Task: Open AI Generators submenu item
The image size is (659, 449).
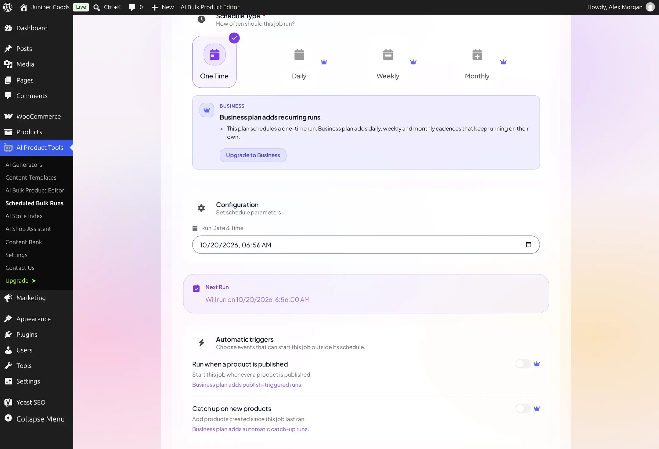Action: pyautogui.click(x=24, y=165)
